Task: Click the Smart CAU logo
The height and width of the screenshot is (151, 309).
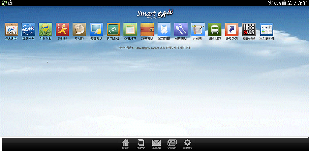Action: click(155, 14)
